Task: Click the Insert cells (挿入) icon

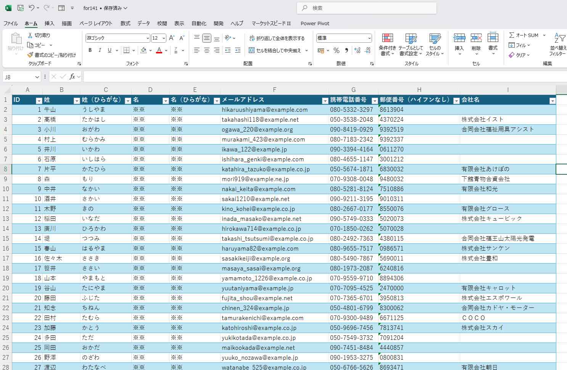Action: (459, 38)
